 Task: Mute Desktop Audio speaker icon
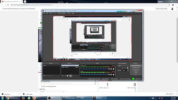click(x=111, y=69)
